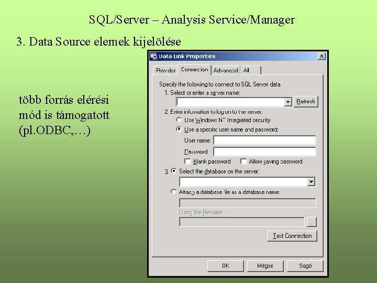Click the Test Connection button
The image size is (377, 283).
point(292,236)
